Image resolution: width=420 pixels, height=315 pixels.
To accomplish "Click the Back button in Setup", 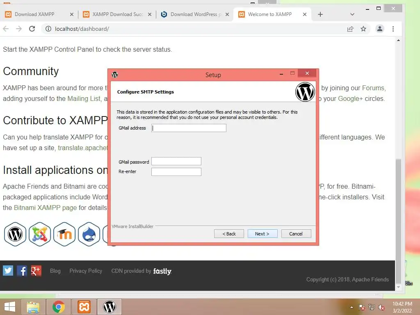I will pyautogui.click(x=229, y=233).
